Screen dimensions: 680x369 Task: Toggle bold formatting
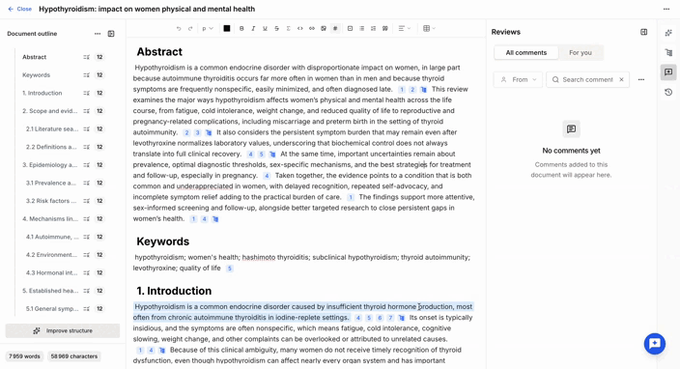point(241,29)
